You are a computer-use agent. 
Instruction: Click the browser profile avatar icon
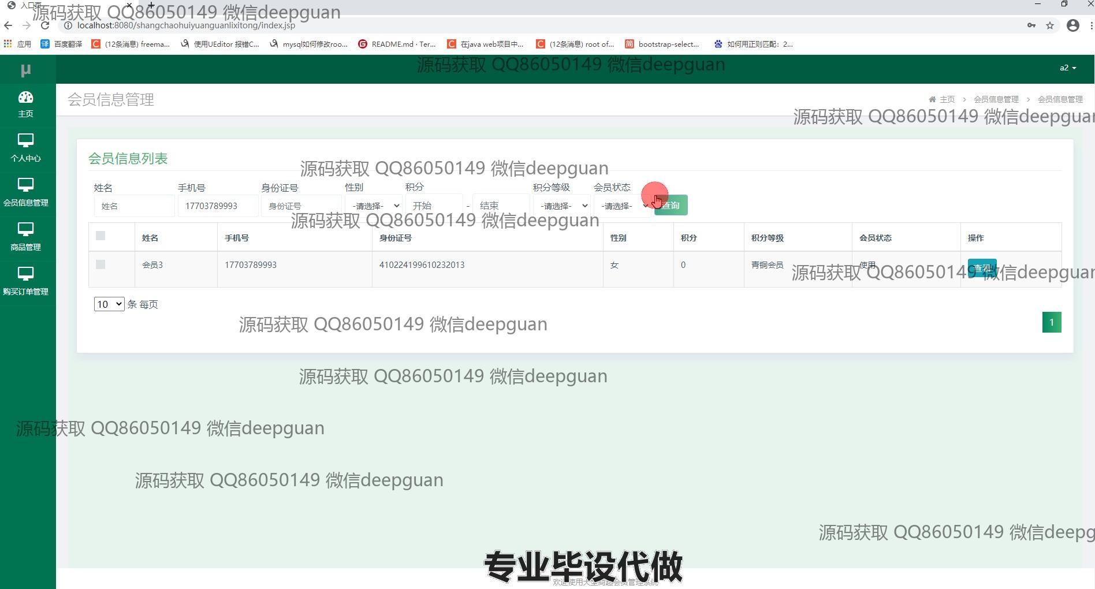pos(1072,25)
